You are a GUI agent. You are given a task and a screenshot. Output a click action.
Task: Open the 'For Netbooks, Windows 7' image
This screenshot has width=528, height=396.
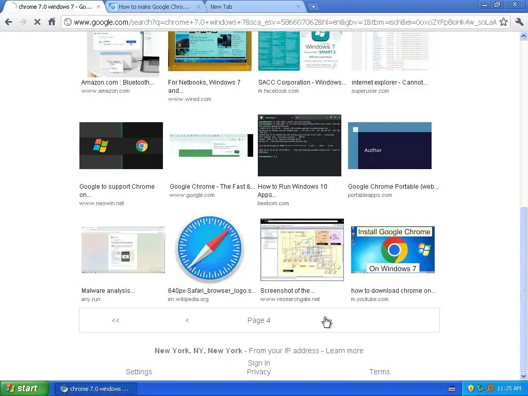pos(209,51)
